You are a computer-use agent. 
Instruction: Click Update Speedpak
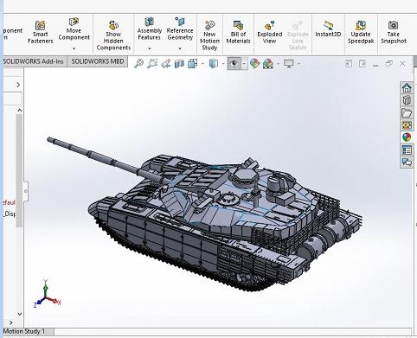361,32
